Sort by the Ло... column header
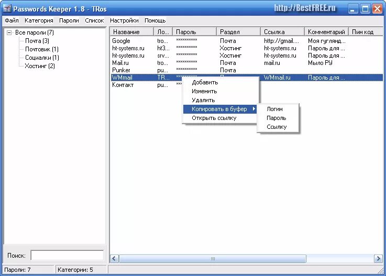This screenshot has height=276, width=386. (163, 32)
